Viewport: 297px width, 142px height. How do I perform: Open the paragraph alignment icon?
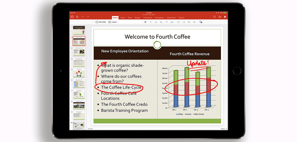(x=194, y=22)
